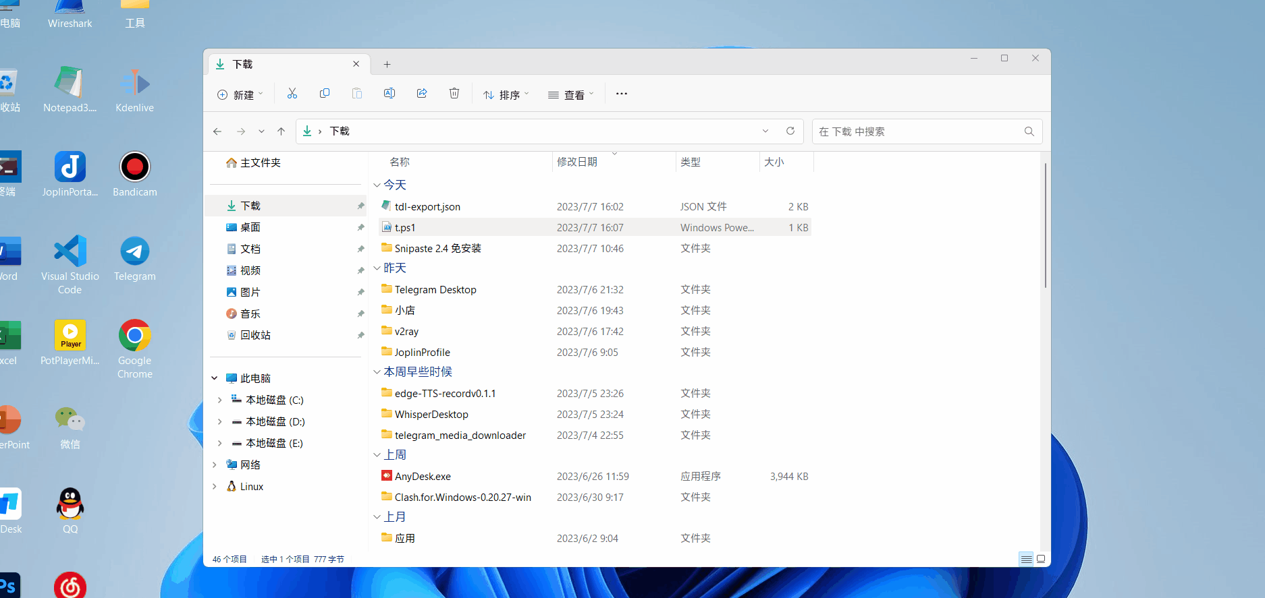Viewport: 1265px width, 598px height.
Task: Select PotPlayerMini desktop shortcut
Action: click(x=70, y=342)
